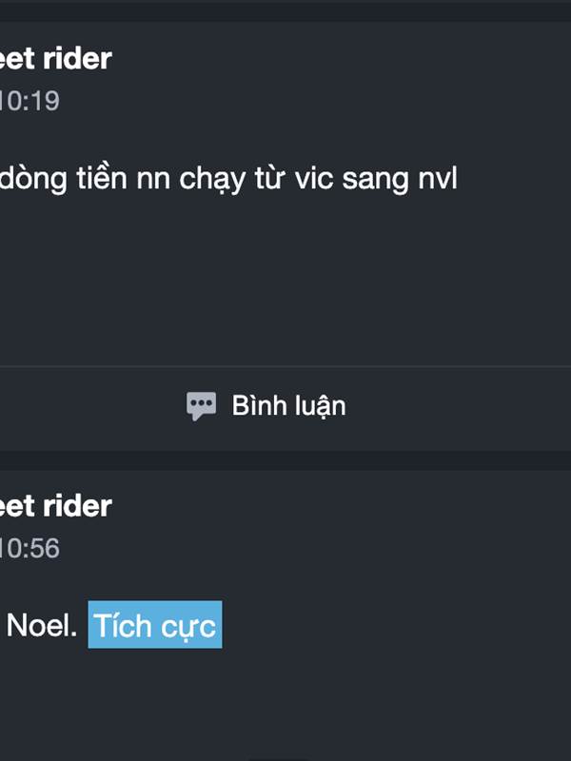Screen dimensions: 571x761
Task: Select the highlighted Tích cực sentiment tag
Action: pos(155,625)
